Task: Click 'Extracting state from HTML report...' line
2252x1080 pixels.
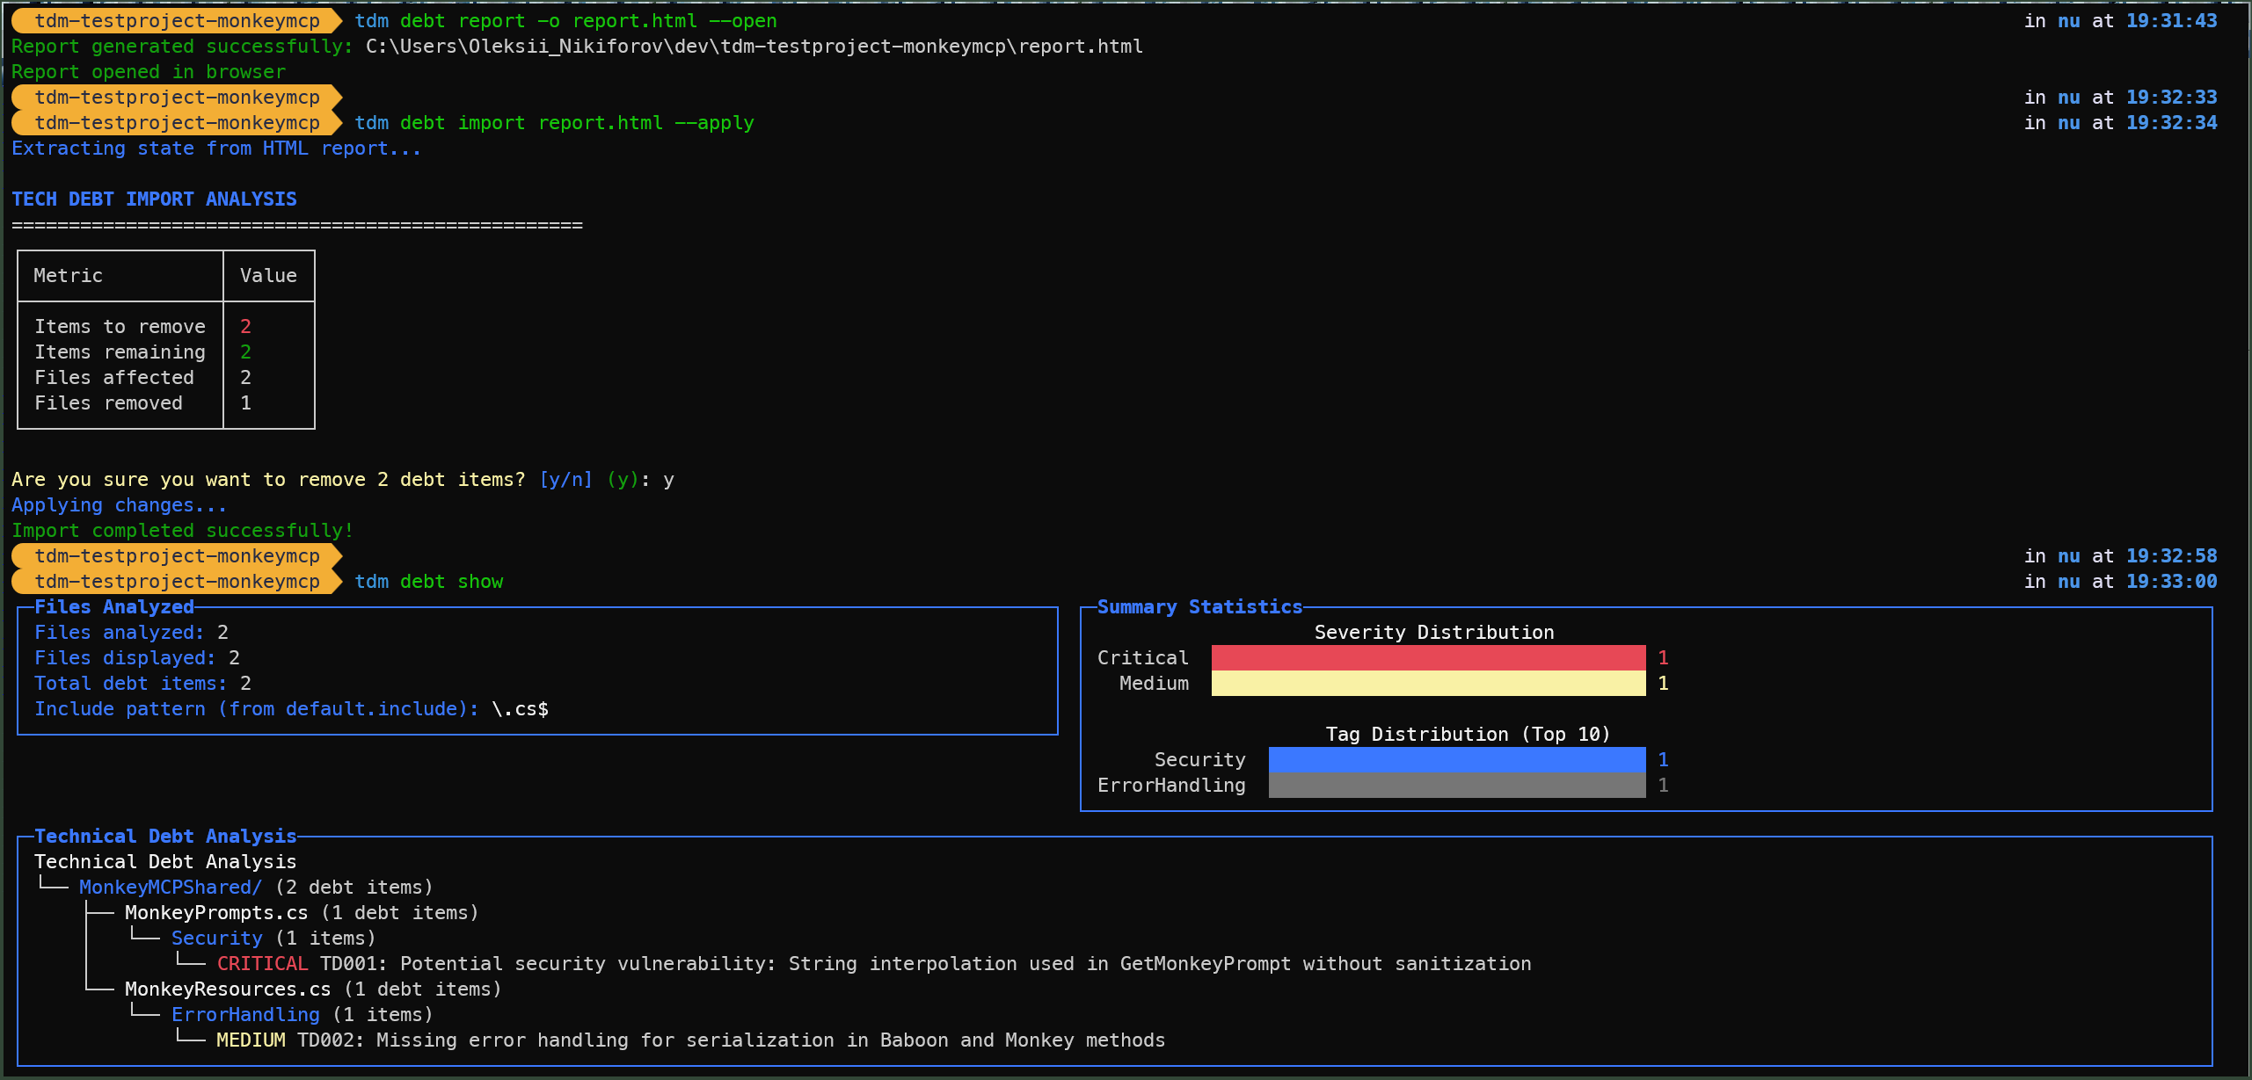Action: pos(216,149)
